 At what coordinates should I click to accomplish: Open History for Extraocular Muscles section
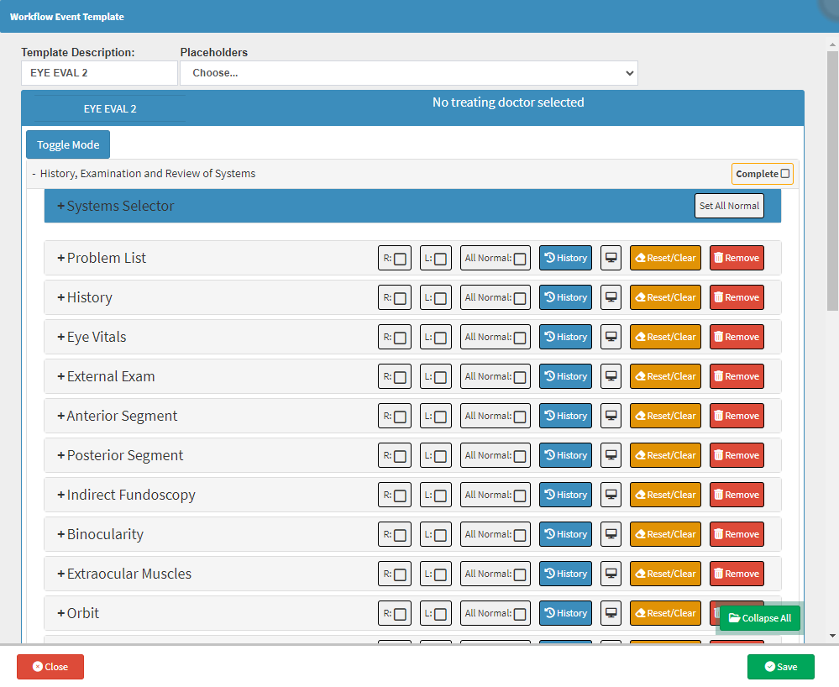click(565, 574)
